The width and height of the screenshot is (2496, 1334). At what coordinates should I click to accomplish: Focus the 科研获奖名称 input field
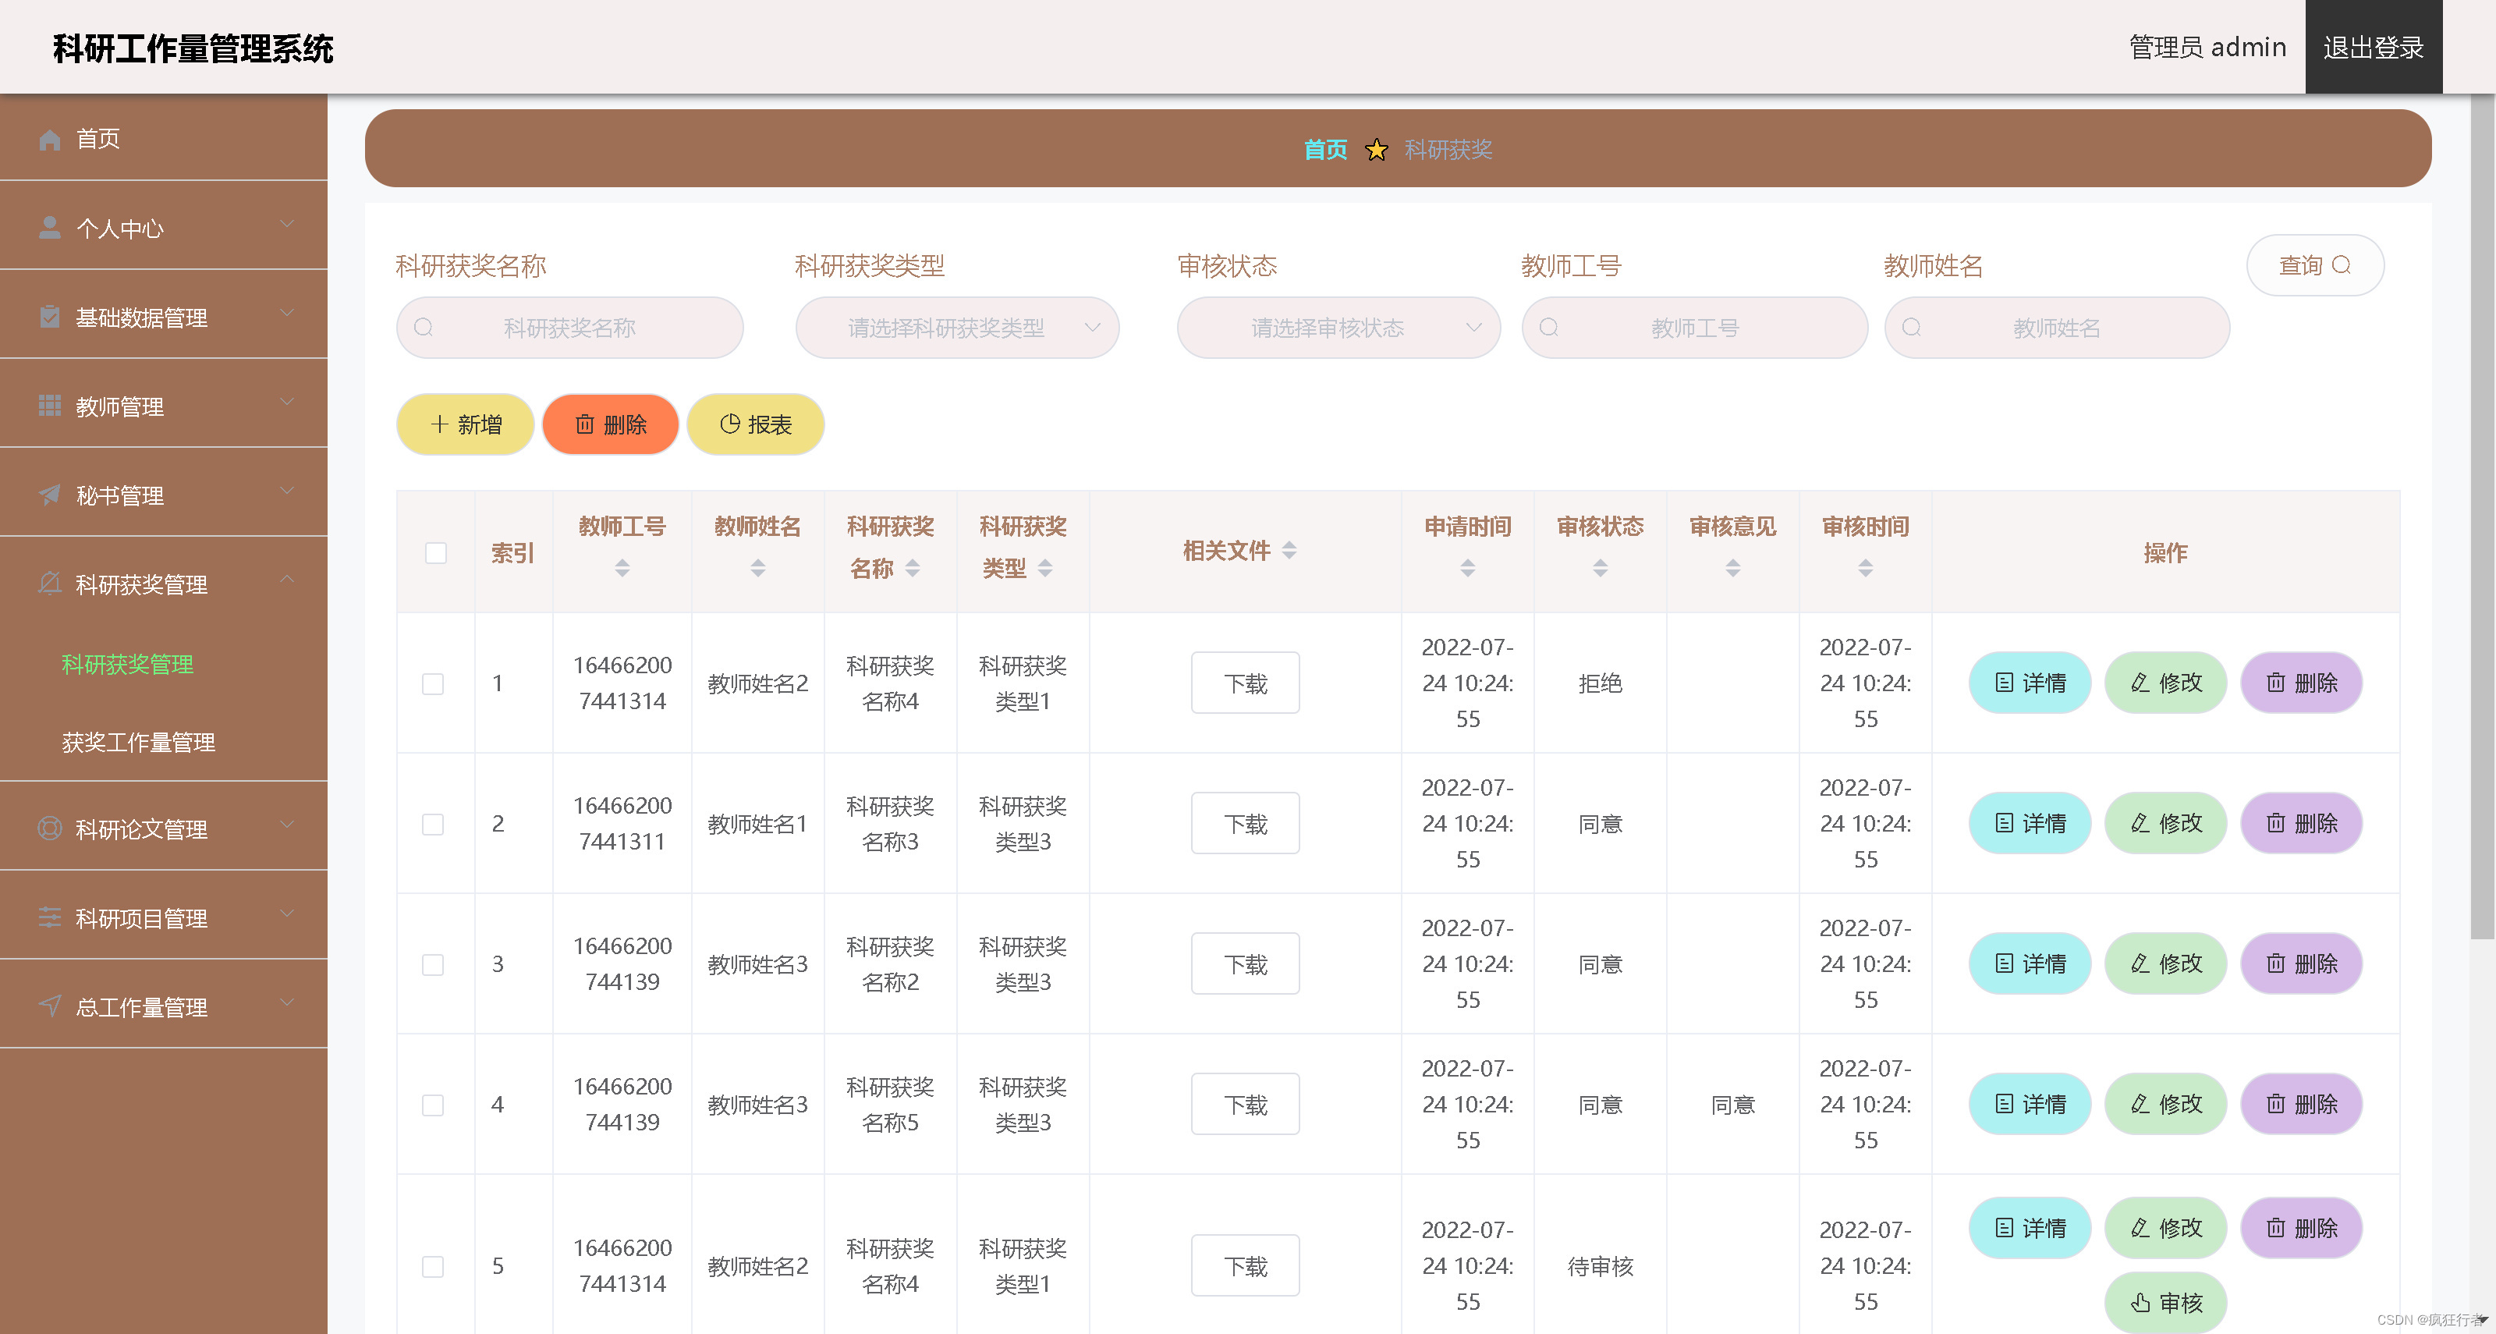coord(569,328)
